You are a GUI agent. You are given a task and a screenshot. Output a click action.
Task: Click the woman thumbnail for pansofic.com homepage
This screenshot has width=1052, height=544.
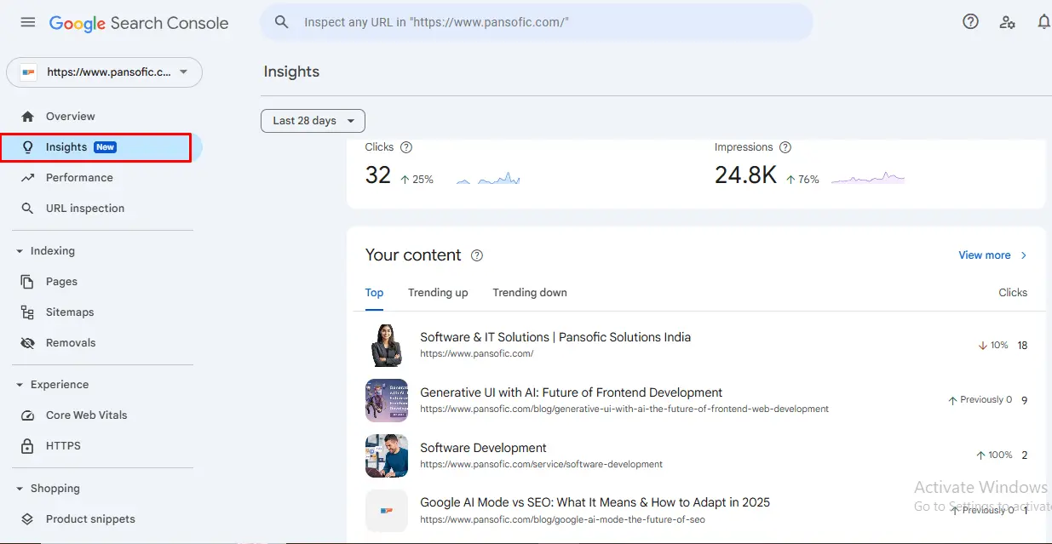[387, 345]
